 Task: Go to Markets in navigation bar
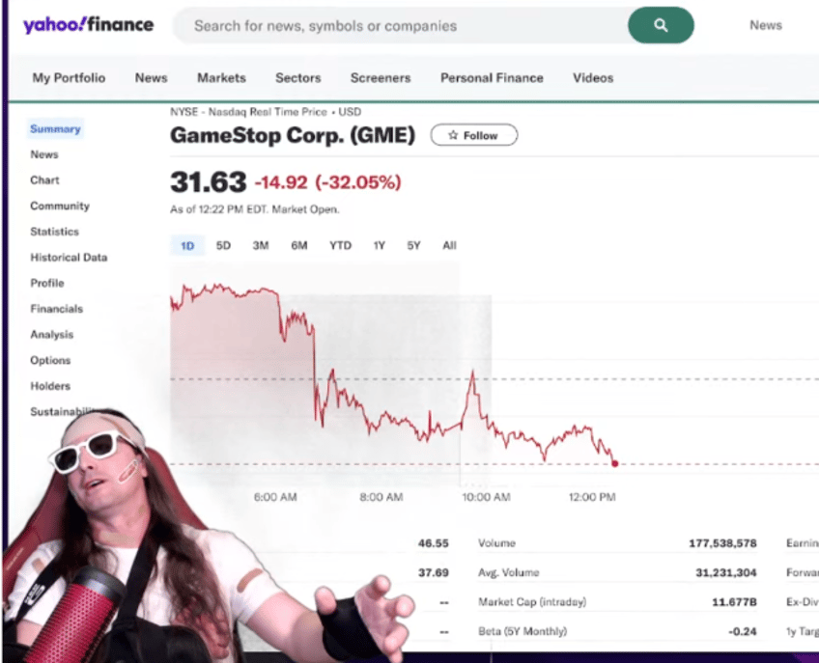tap(221, 78)
